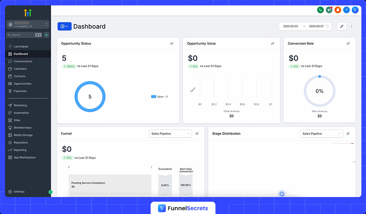Open the date range calendar icon

(x=327, y=26)
